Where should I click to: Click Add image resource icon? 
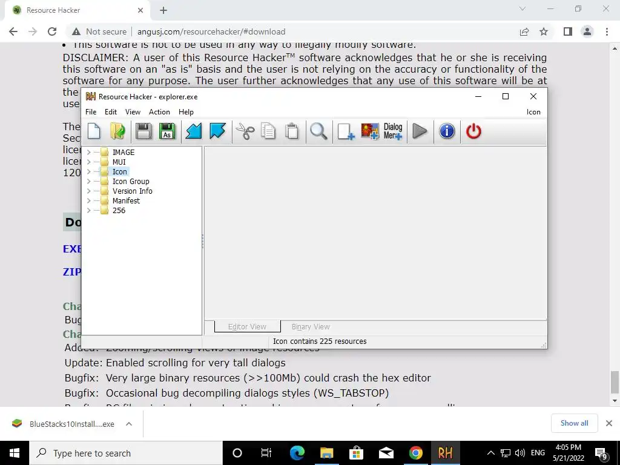pyautogui.click(x=370, y=131)
